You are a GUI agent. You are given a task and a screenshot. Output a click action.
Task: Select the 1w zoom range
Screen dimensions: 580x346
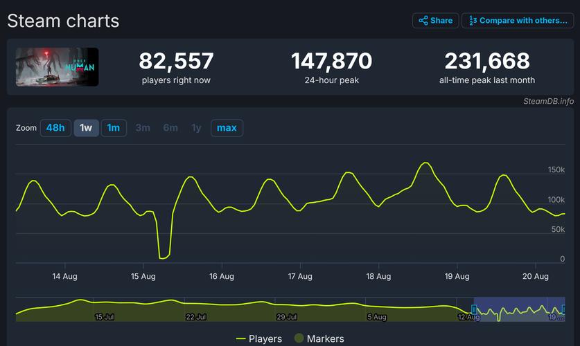86,128
